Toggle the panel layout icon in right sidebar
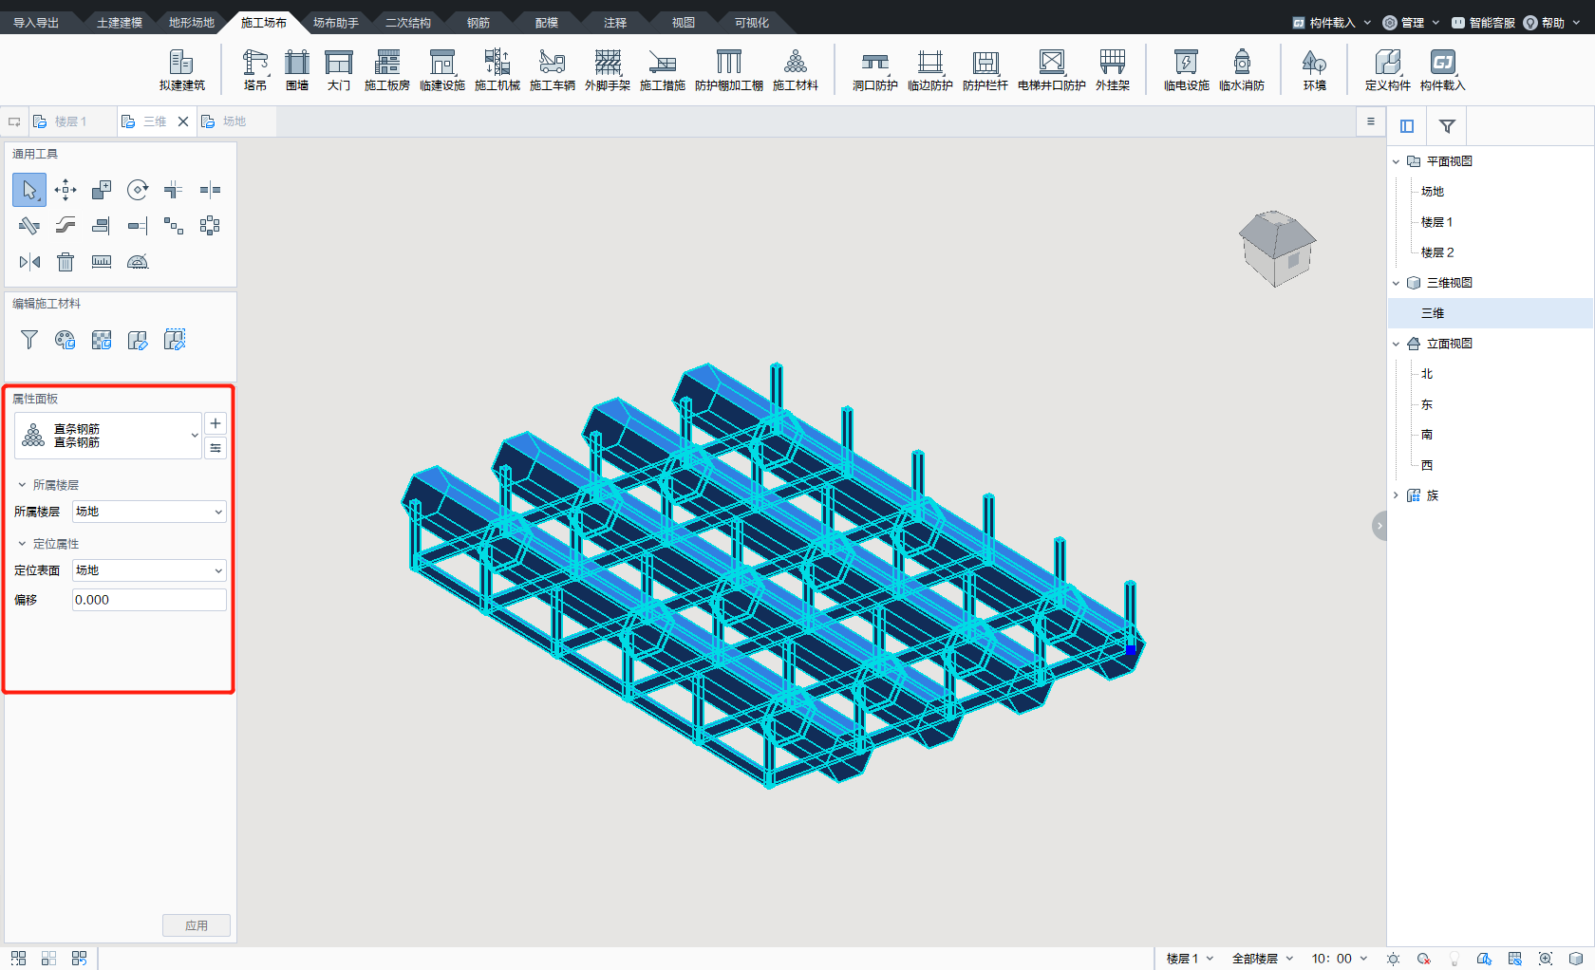The width and height of the screenshot is (1595, 970). click(1407, 125)
